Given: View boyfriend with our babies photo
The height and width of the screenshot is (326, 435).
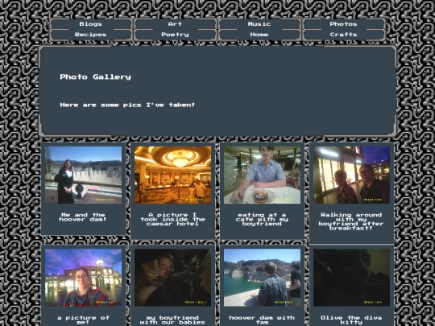Looking at the screenshot, I should (x=172, y=278).
